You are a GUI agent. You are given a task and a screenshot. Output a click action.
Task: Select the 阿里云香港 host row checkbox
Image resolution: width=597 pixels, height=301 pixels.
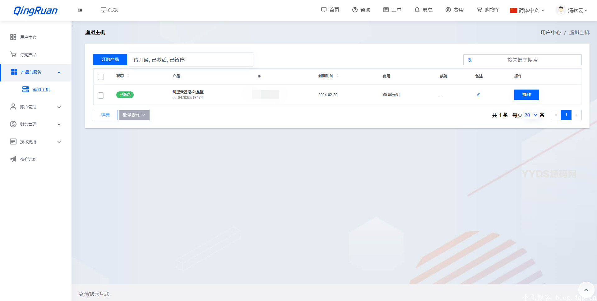[101, 95]
